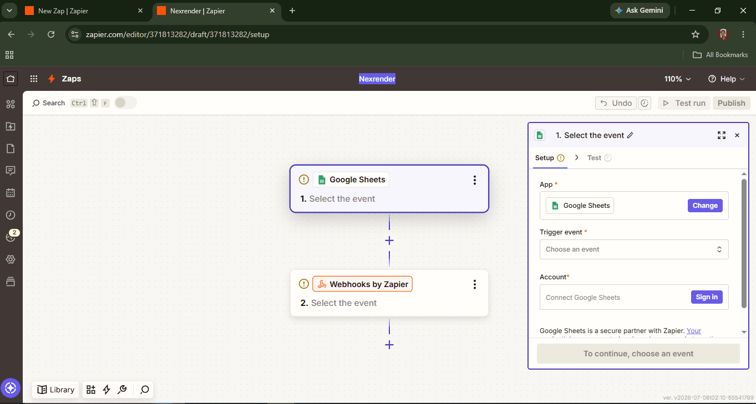Open the document page sidebar icon

coord(10,149)
